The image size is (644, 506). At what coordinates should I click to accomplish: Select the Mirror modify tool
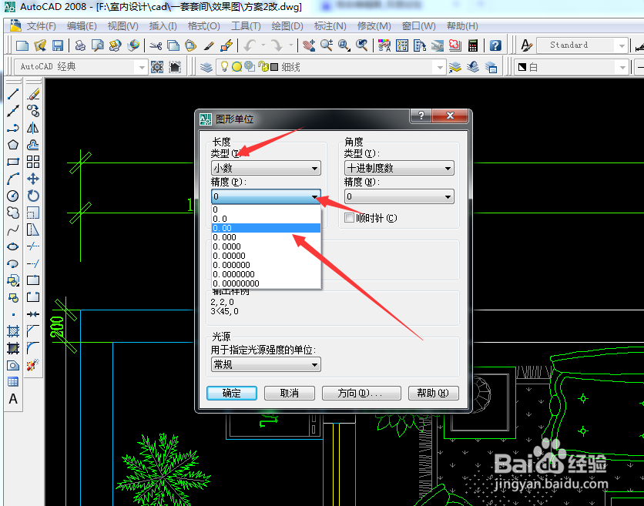[33, 128]
